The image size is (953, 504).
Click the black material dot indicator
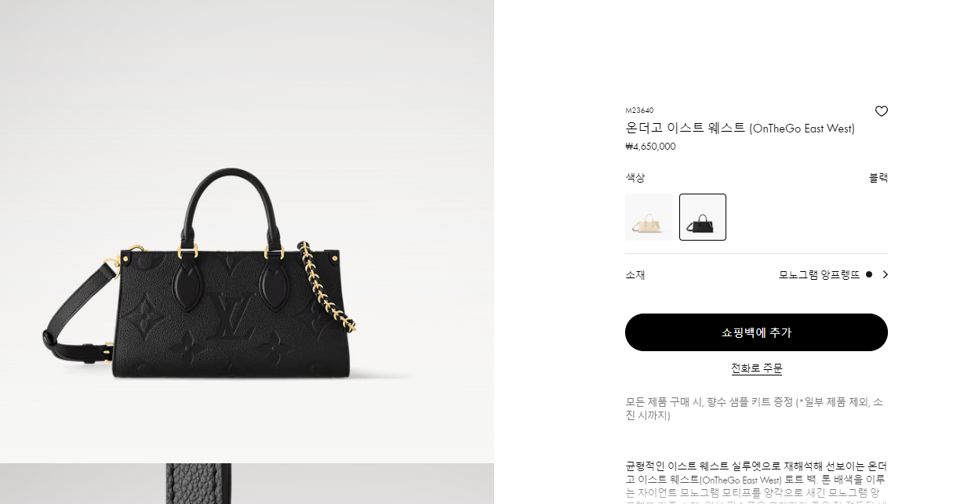(x=869, y=274)
